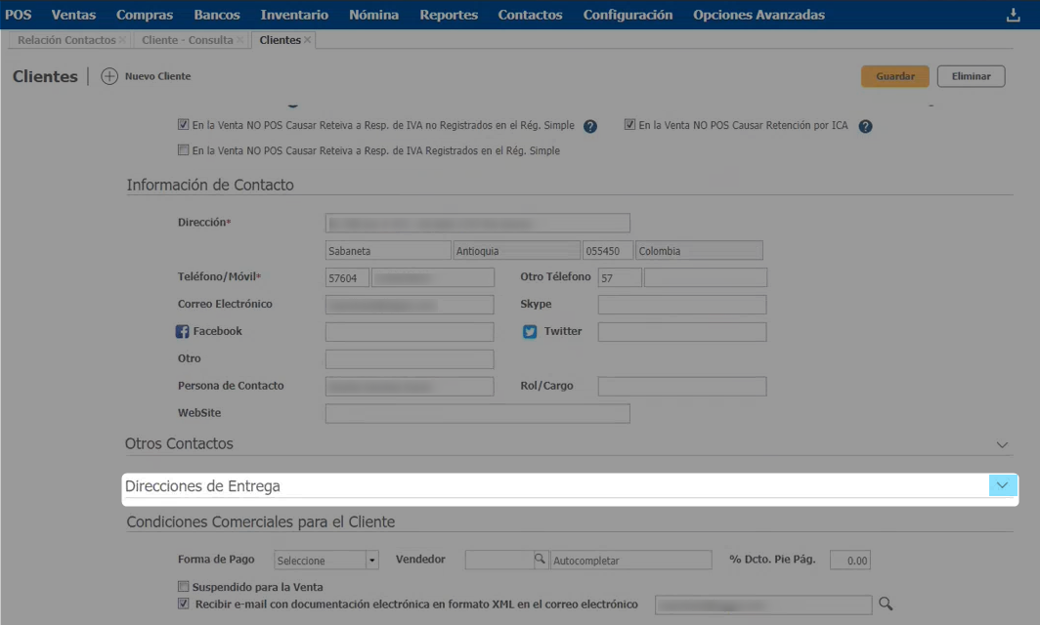The height and width of the screenshot is (625, 1040).
Task: Click the Eliminar button
Action: point(971,76)
